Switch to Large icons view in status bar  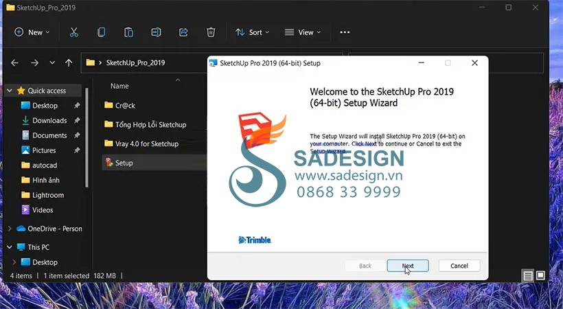click(540, 275)
